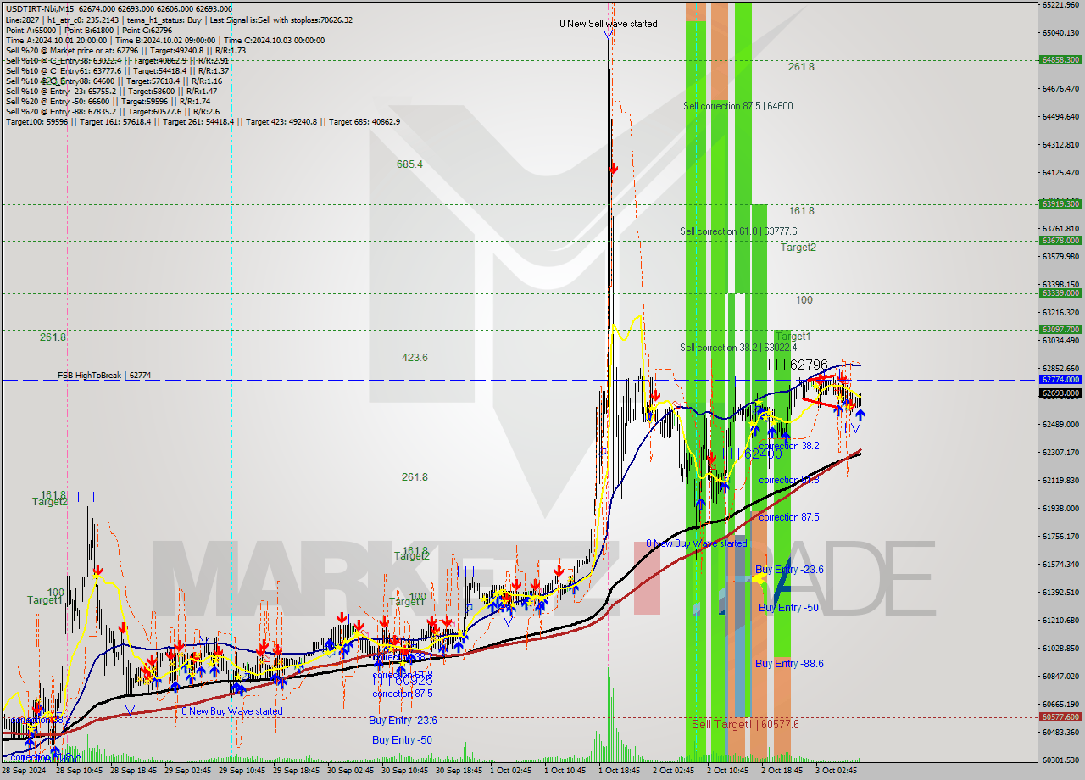The image size is (1085, 780).
Task: Click the '30 Sep 02:45' time axis label
Action: tap(350, 771)
